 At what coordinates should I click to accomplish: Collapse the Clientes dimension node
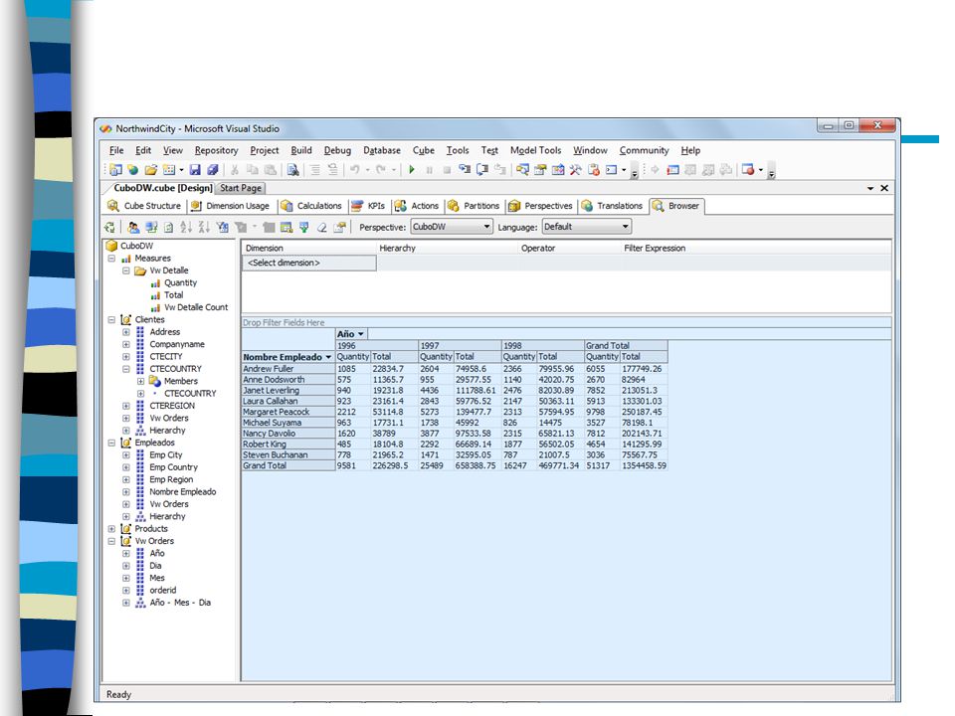[111, 319]
